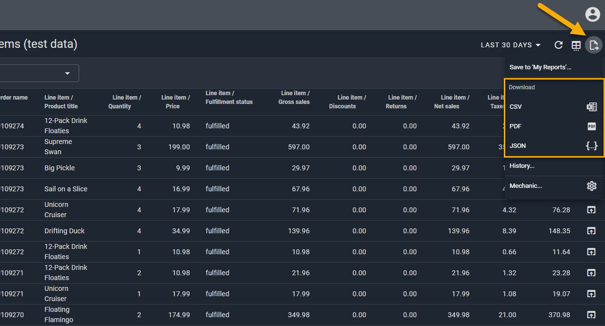
Task: Select the Mechanic menu entry
Action: coord(526,186)
